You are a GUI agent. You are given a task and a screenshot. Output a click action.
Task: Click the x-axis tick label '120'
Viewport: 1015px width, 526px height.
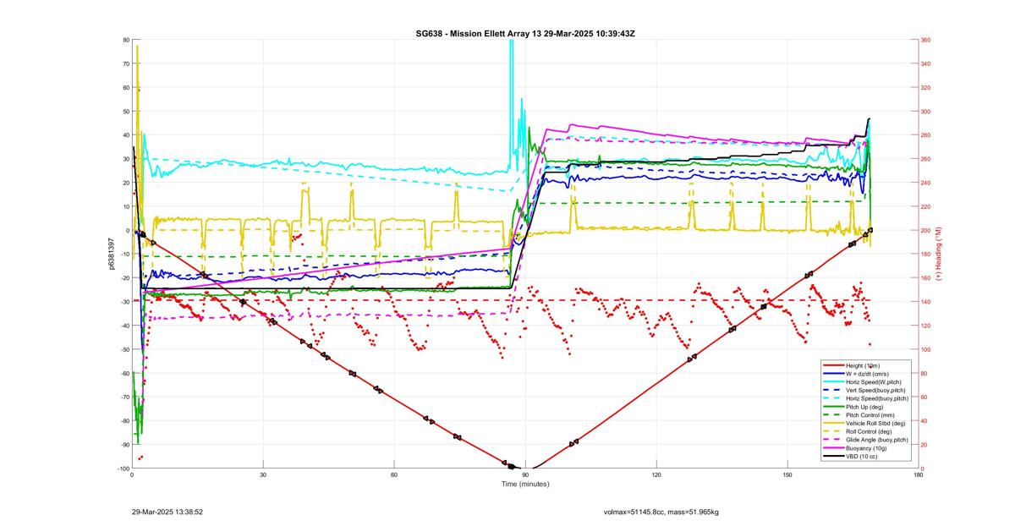click(656, 475)
